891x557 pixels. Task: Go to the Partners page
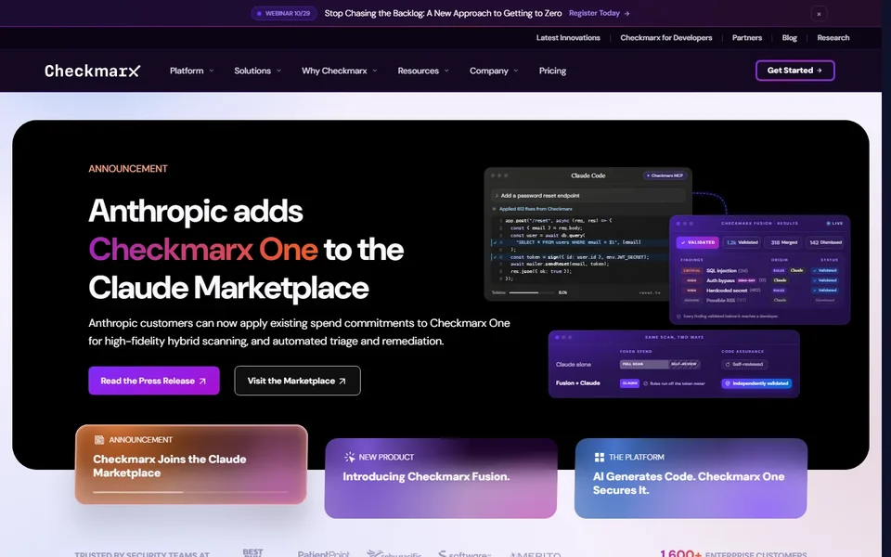click(x=746, y=37)
